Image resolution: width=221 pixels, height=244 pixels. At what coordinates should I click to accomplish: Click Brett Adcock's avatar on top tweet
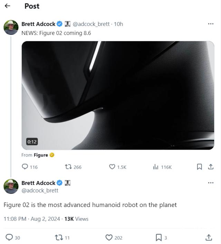click(11, 27)
